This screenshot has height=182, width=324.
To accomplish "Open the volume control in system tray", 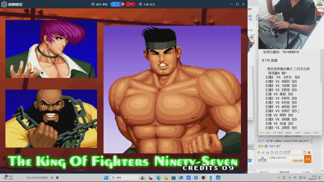I will 305,178.
